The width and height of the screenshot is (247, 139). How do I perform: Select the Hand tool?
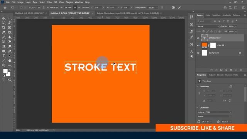click(x=10, y=61)
